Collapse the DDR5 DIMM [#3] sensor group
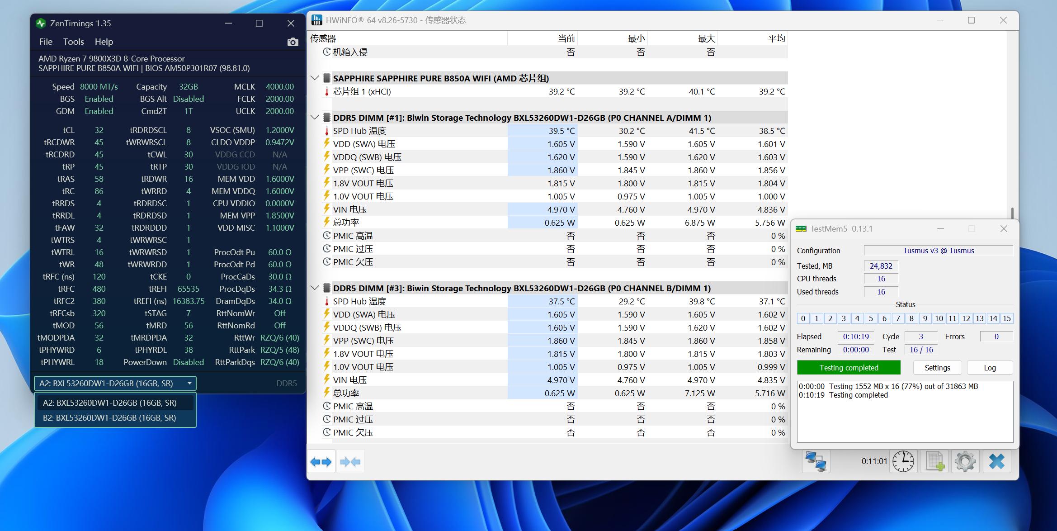 [x=315, y=288]
